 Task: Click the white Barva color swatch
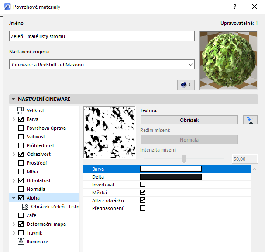tap(171, 169)
